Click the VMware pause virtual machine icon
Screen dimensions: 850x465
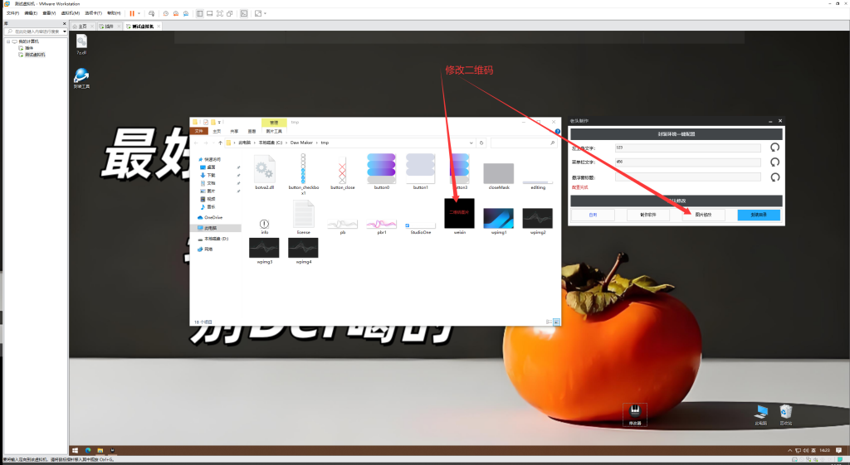click(131, 13)
